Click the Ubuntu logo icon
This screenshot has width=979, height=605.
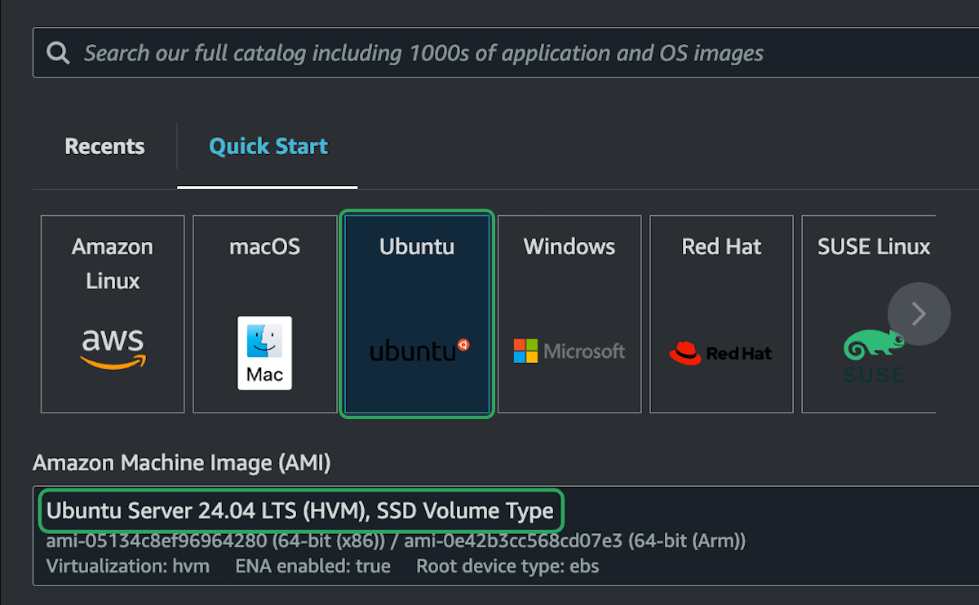[x=419, y=351]
